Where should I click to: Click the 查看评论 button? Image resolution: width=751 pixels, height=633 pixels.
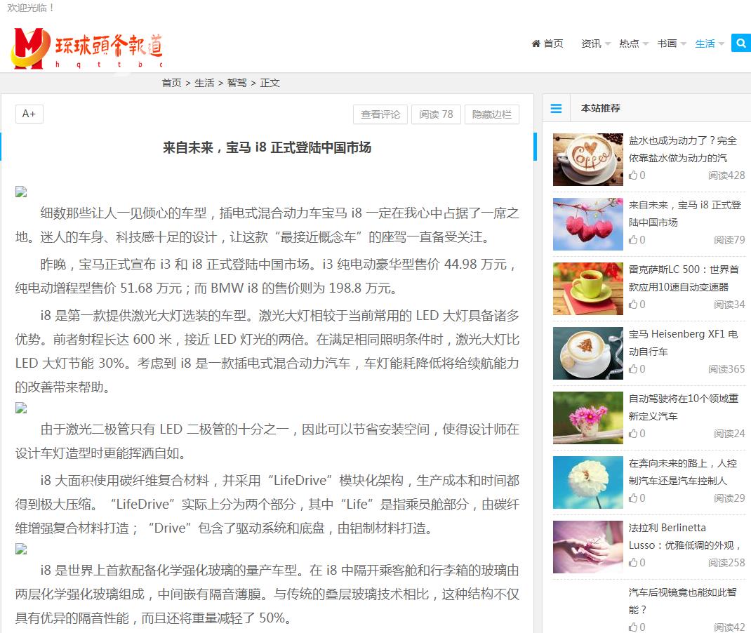[380, 114]
